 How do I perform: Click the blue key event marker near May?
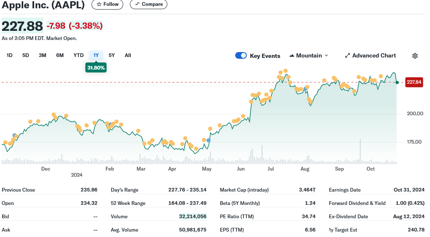(209, 140)
